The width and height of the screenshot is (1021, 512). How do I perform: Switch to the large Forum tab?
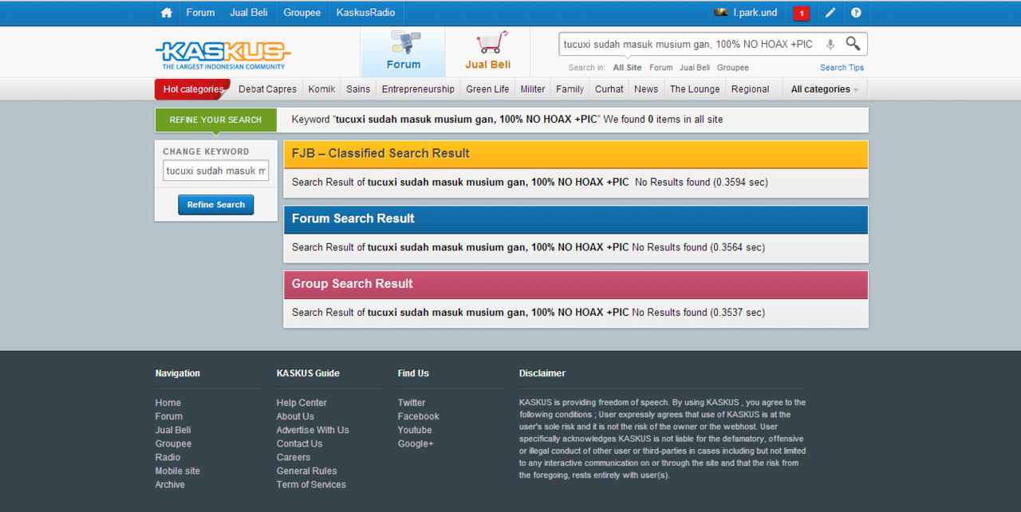[403, 53]
